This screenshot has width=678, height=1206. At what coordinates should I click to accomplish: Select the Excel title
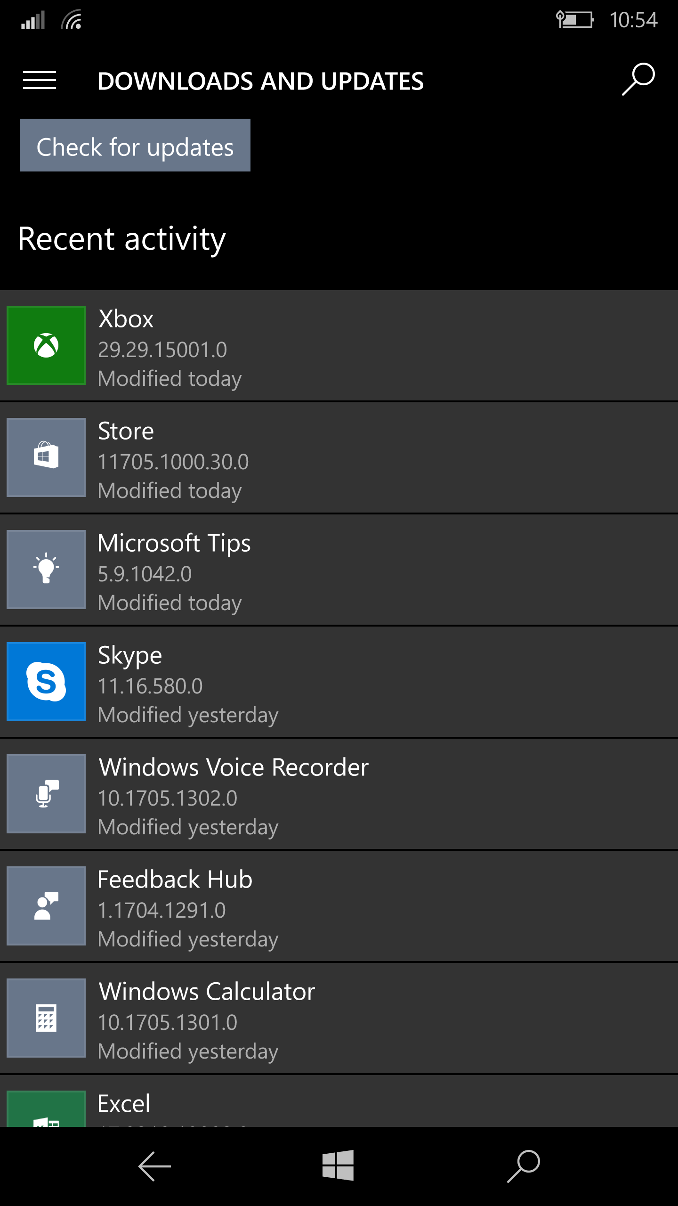tap(124, 1104)
